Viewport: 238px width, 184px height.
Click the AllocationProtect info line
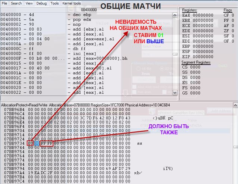point(85,105)
